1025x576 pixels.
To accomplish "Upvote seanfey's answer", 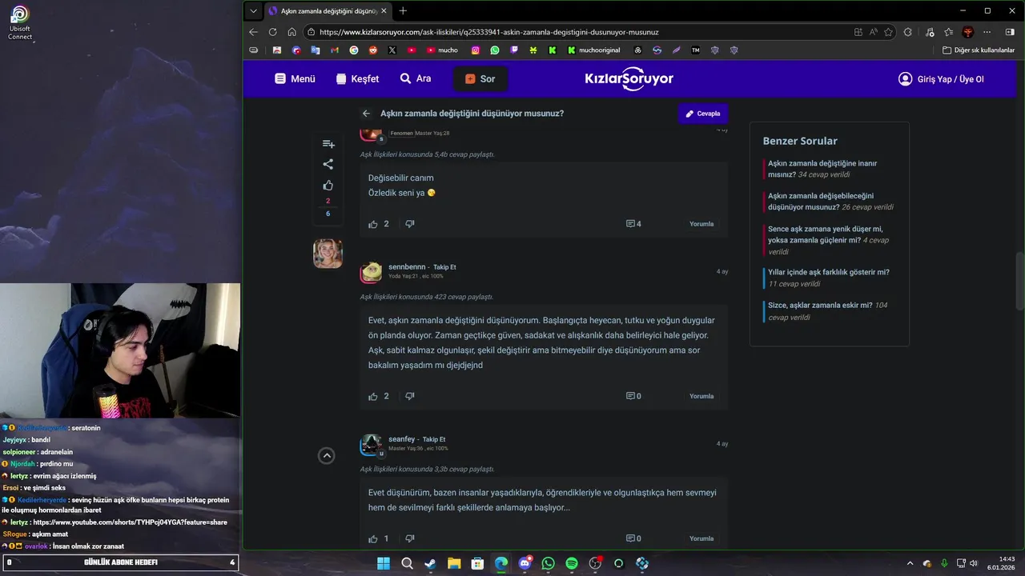I will [373, 538].
